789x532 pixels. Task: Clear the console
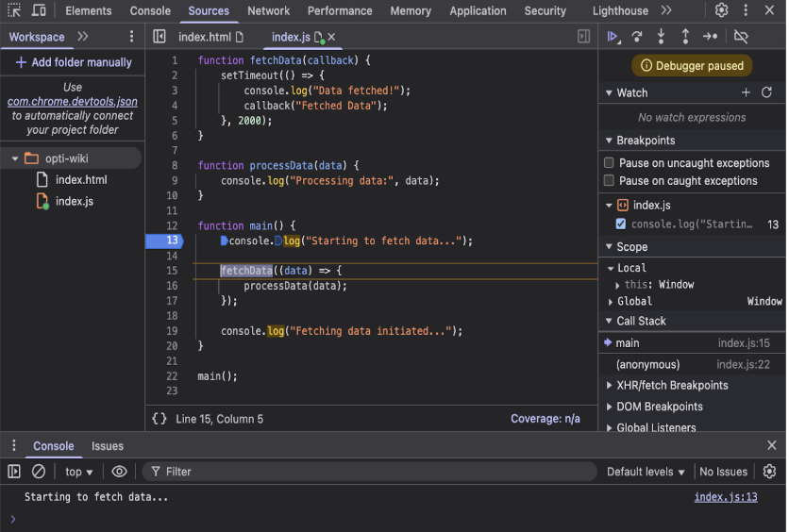[x=39, y=472]
